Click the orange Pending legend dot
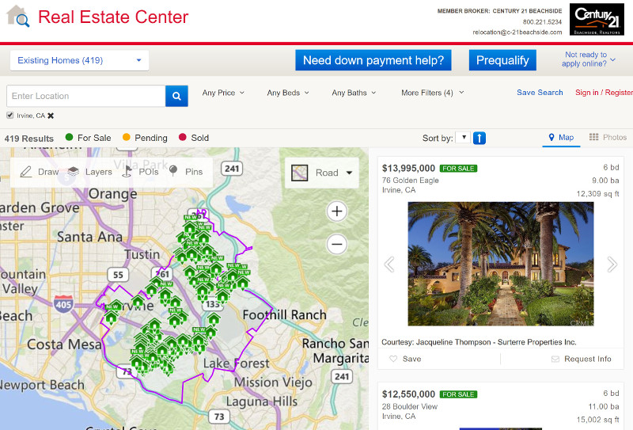Screen dimensions: 633x430 click(127, 138)
